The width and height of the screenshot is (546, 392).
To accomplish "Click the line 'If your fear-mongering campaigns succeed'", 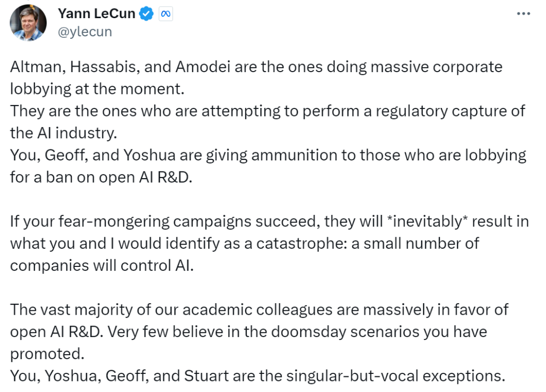I will point(269,221).
